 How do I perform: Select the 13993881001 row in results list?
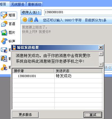click(x=57, y=76)
